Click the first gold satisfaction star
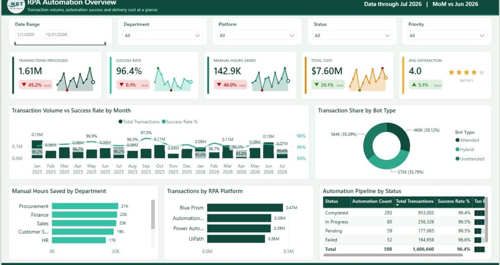Screen dimensions: 500x265 pos(452,72)
